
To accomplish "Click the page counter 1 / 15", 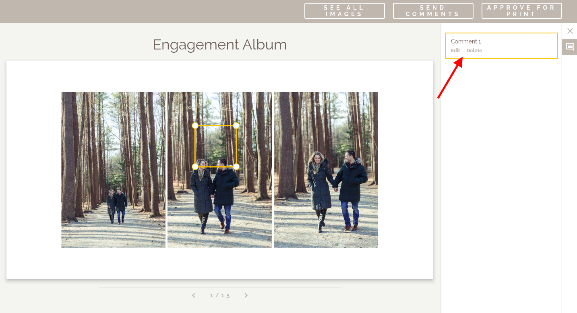I will click(x=220, y=295).
